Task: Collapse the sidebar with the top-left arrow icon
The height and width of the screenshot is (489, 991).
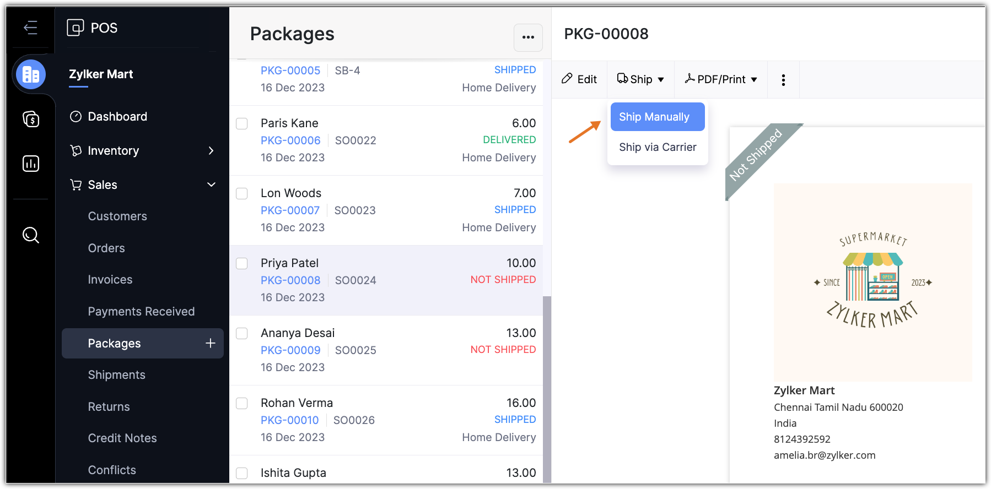Action: click(x=31, y=28)
